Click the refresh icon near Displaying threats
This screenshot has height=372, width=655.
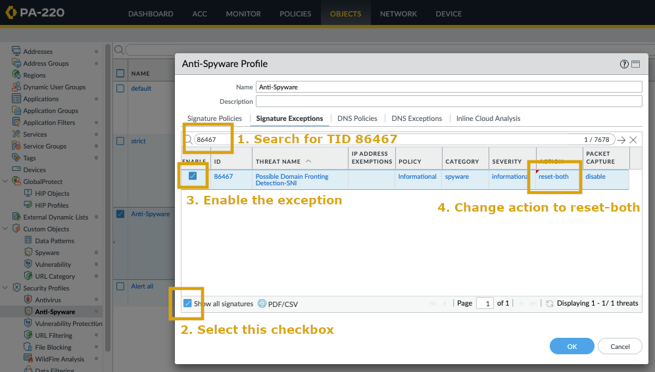pyautogui.click(x=550, y=304)
